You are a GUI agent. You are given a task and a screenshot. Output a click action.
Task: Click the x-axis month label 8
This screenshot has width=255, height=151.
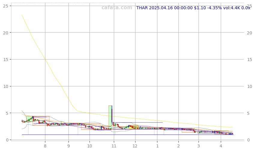coord(45,146)
